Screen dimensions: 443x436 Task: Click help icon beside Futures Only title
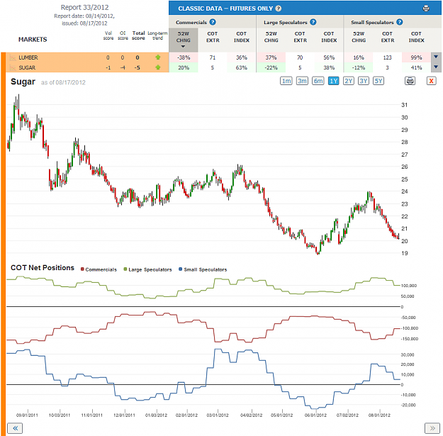tap(279, 9)
